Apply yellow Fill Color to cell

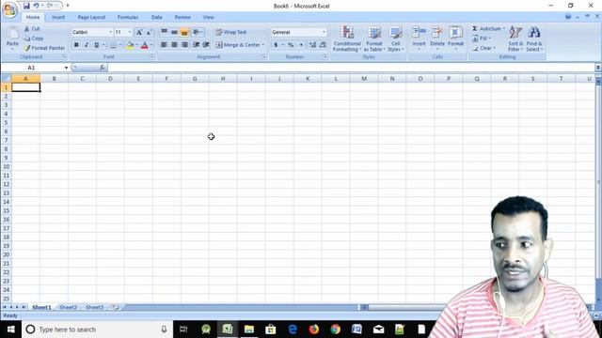[130, 45]
